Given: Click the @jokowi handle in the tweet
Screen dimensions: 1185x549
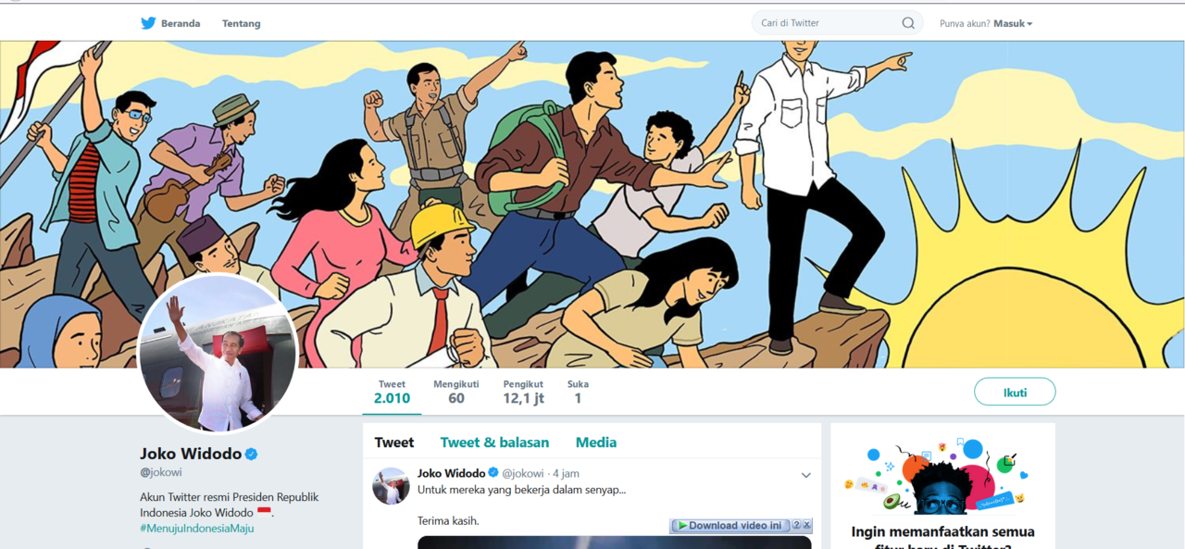Looking at the screenshot, I should pyautogui.click(x=524, y=473).
